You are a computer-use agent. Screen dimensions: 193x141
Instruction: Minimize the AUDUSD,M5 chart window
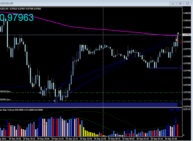pyautogui.click(x=173, y=3)
